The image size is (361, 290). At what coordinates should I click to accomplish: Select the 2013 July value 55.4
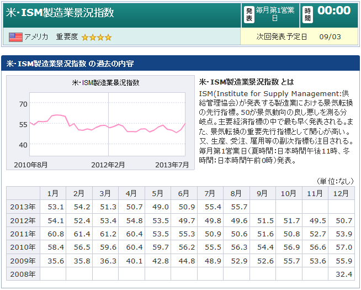(x=213, y=207)
